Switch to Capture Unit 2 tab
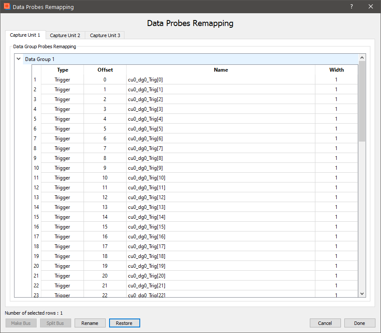This screenshot has height=333, width=381. coord(65,35)
